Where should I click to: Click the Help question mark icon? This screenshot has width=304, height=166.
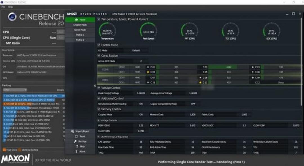point(77,146)
